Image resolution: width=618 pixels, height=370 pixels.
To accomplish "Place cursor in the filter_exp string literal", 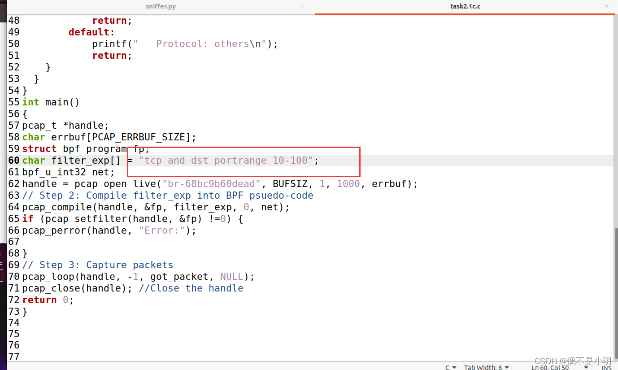I will 224,160.
